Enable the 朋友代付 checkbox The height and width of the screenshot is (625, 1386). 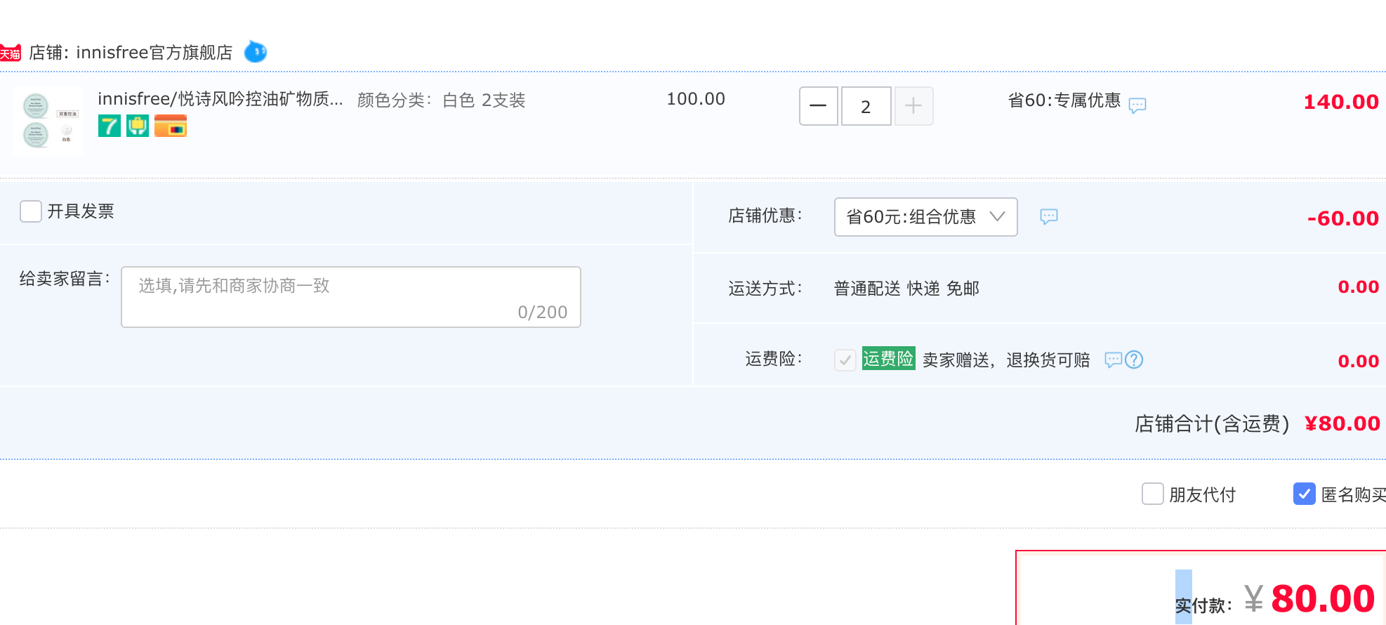click(x=1153, y=494)
